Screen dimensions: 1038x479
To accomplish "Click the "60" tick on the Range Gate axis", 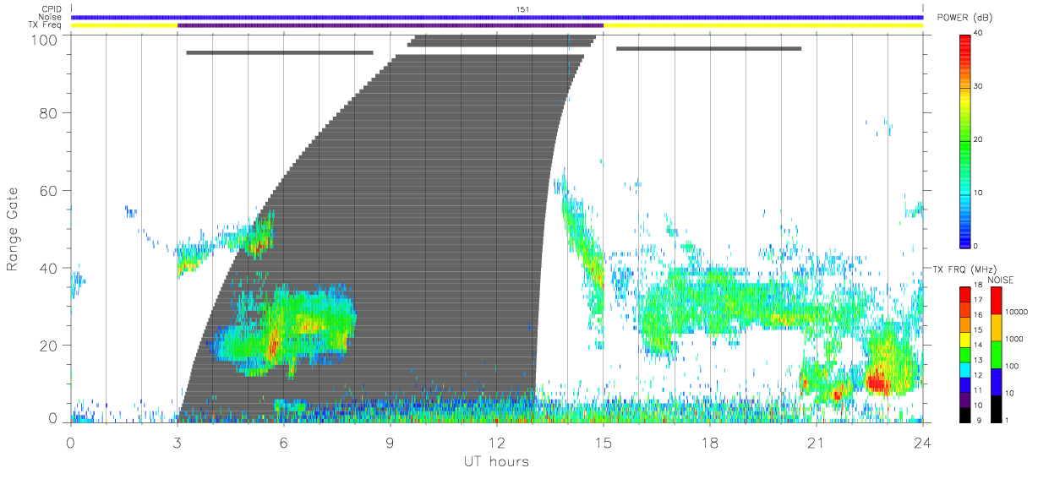I will 49,190.
